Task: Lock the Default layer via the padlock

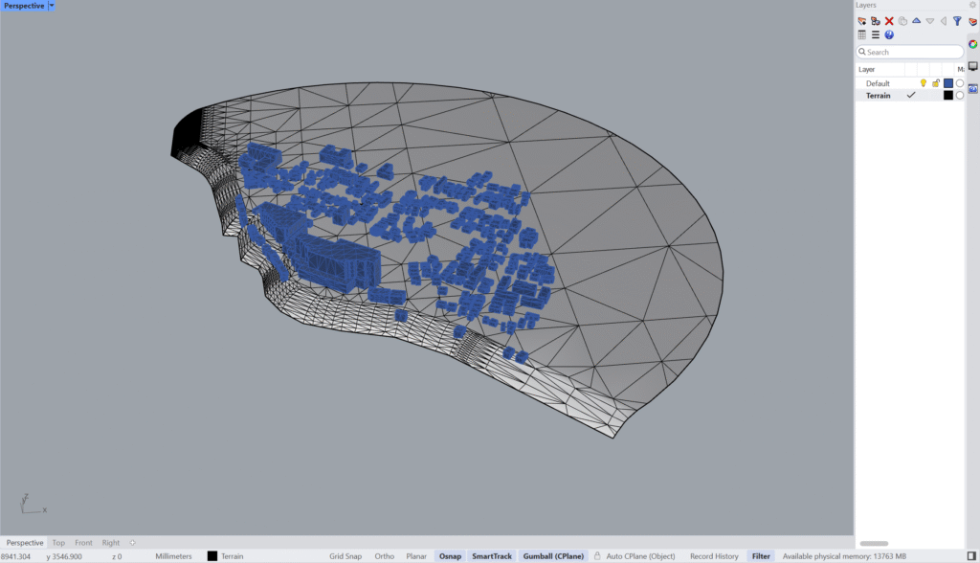Action: [937, 83]
